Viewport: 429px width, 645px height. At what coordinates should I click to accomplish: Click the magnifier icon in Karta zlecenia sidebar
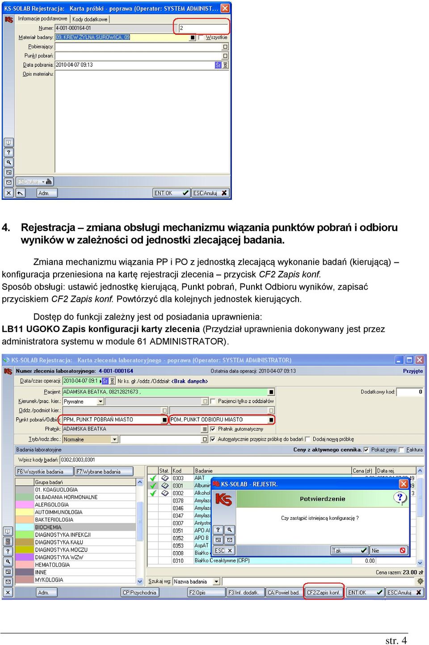[x=8, y=561]
